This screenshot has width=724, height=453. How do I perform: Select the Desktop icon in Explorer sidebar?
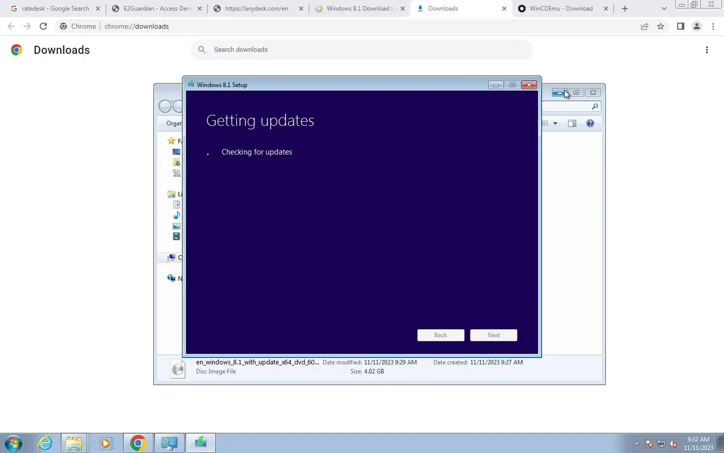[x=176, y=152]
